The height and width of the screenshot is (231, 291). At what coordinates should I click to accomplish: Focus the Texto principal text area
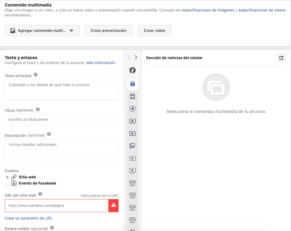[62, 90]
